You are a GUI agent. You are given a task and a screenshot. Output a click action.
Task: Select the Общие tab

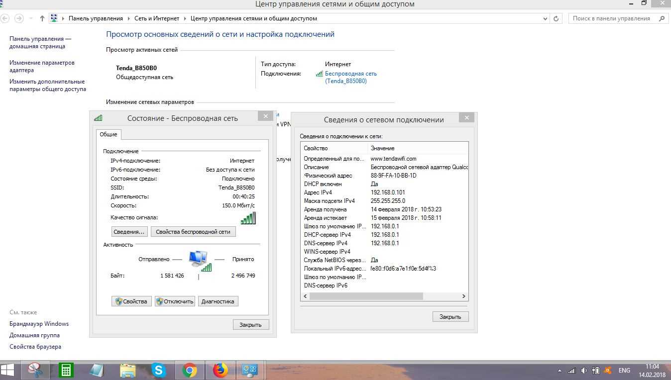click(x=109, y=134)
